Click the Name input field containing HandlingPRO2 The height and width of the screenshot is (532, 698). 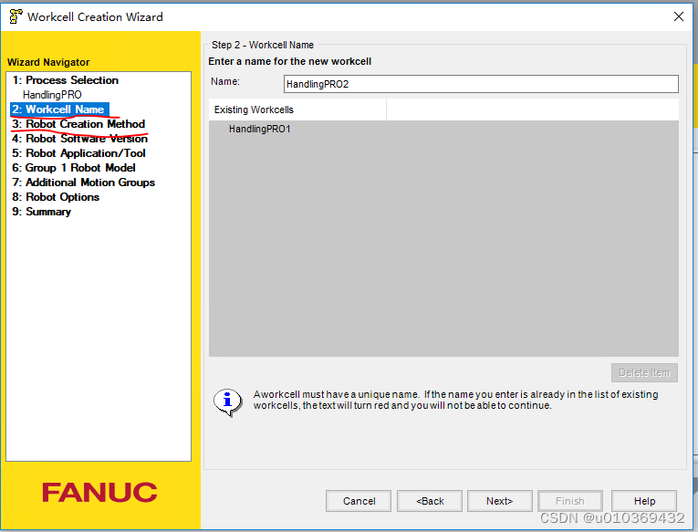[x=481, y=84]
